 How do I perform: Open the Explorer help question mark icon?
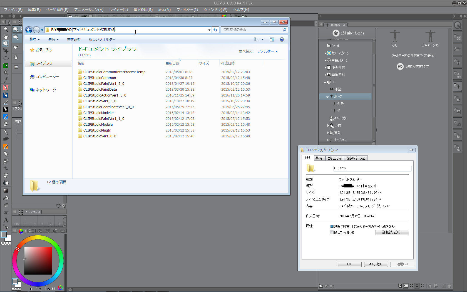pyautogui.click(x=282, y=39)
